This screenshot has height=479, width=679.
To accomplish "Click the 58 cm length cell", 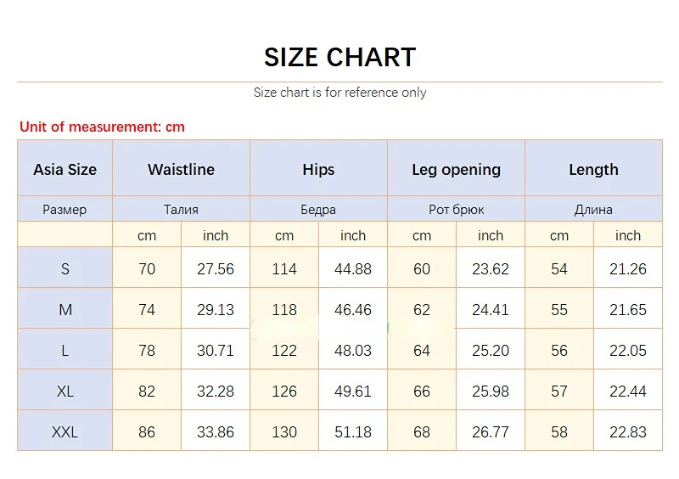I will (559, 432).
